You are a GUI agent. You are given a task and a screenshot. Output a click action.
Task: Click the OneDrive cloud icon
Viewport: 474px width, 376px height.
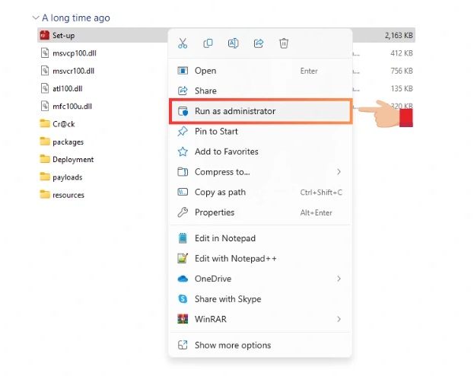click(183, 279)
